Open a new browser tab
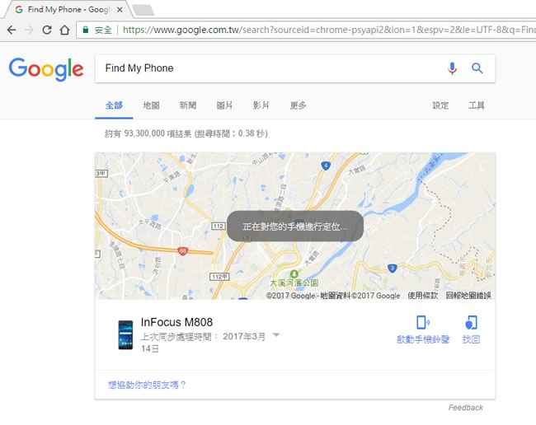Viewport: 536px width, 425px height. 143,10
